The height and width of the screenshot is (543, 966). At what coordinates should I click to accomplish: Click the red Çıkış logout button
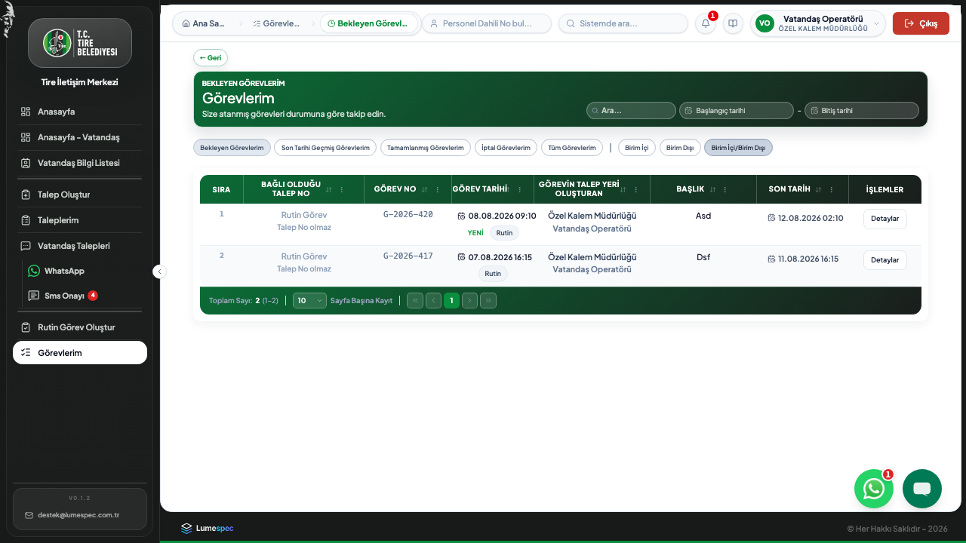click(x=921, y=23)
